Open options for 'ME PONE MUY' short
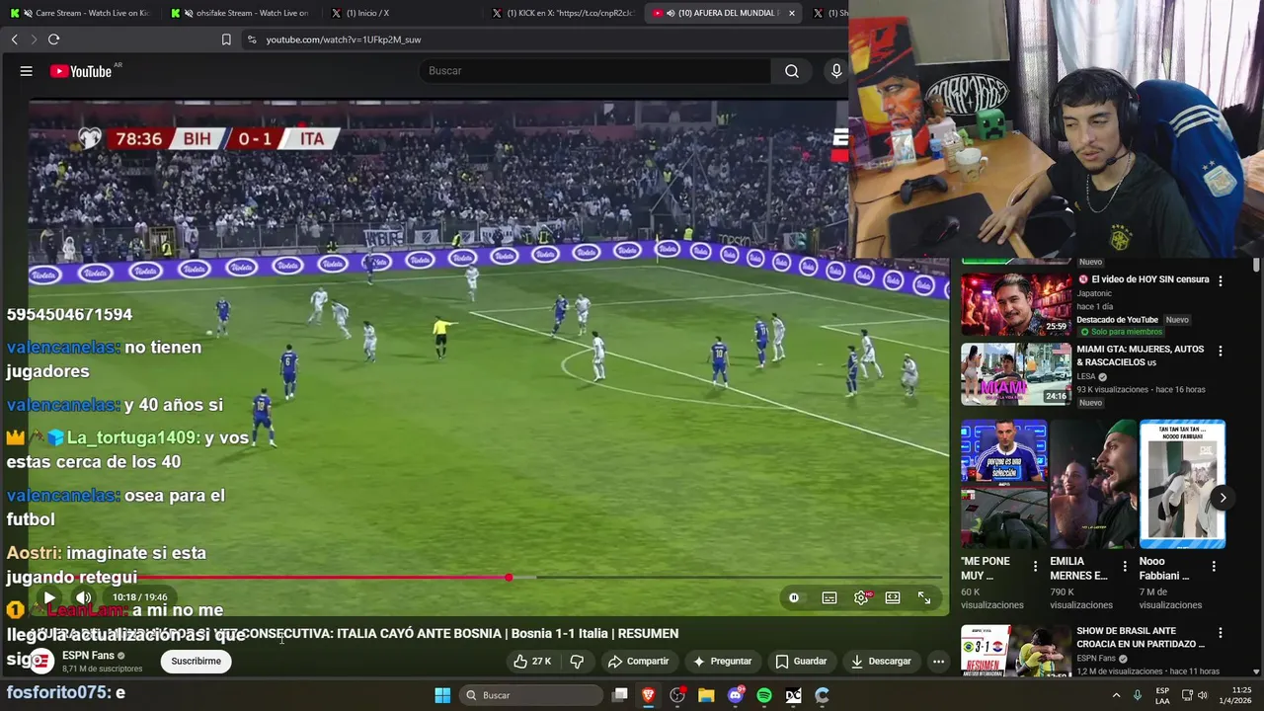Screen dimensions: 1264x711 [1035, 566]
